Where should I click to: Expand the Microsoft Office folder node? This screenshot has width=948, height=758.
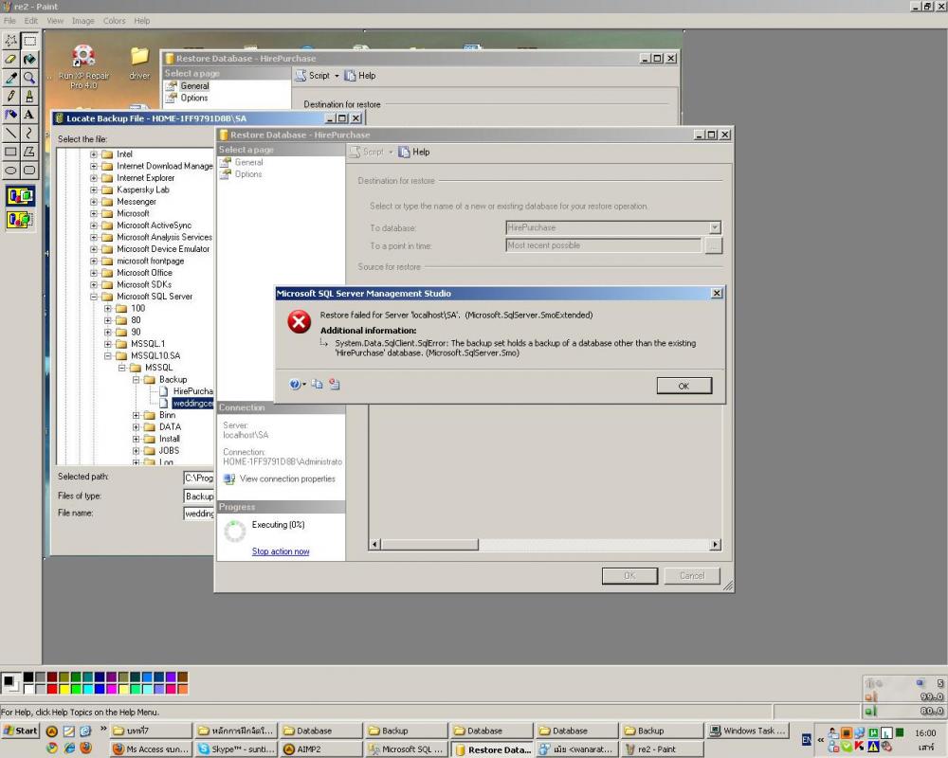(94, 273)
